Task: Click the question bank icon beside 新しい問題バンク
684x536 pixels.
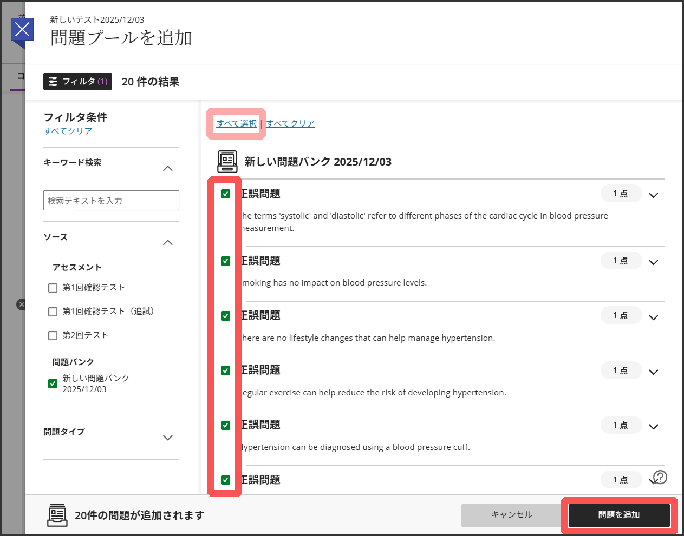Action: click(227, 161)
